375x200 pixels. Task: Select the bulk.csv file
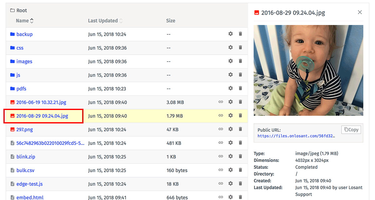point(26,170)
